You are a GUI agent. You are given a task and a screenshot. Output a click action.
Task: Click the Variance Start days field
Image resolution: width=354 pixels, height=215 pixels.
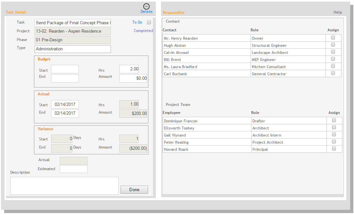[62, 139]
